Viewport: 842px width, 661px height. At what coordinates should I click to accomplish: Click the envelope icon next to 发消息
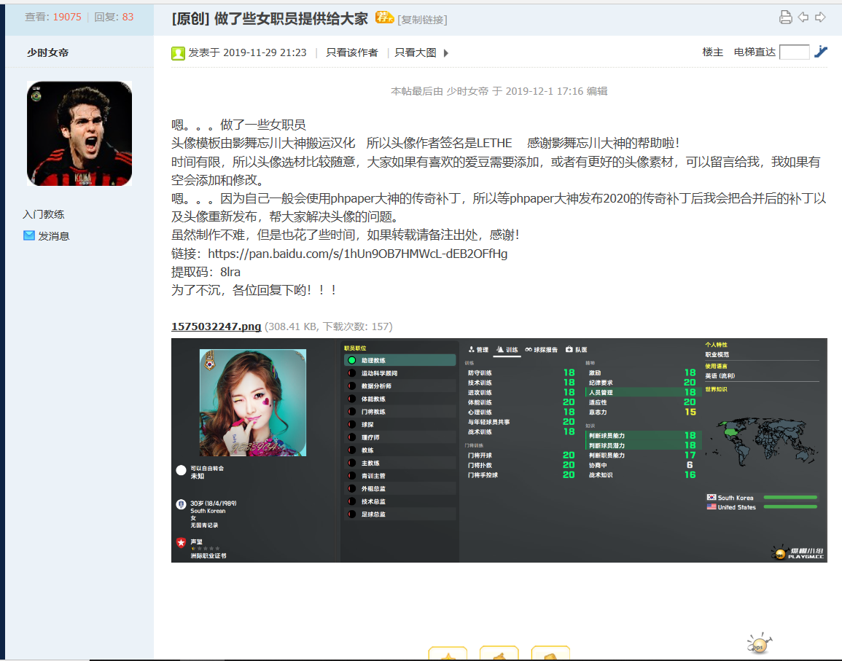coord(29,235)
